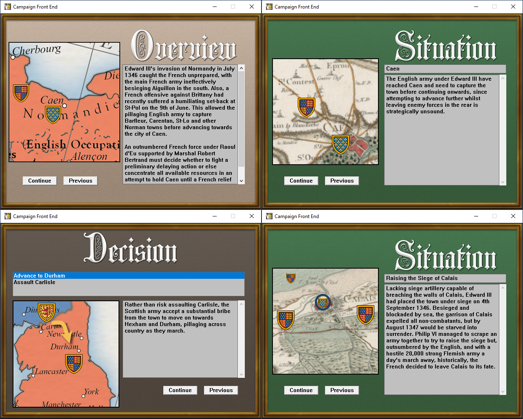Click the Calais Situation text scrollbar down arrow
Image resolution: width=523 pixels, height=419 pixels.
coord(503,391)
